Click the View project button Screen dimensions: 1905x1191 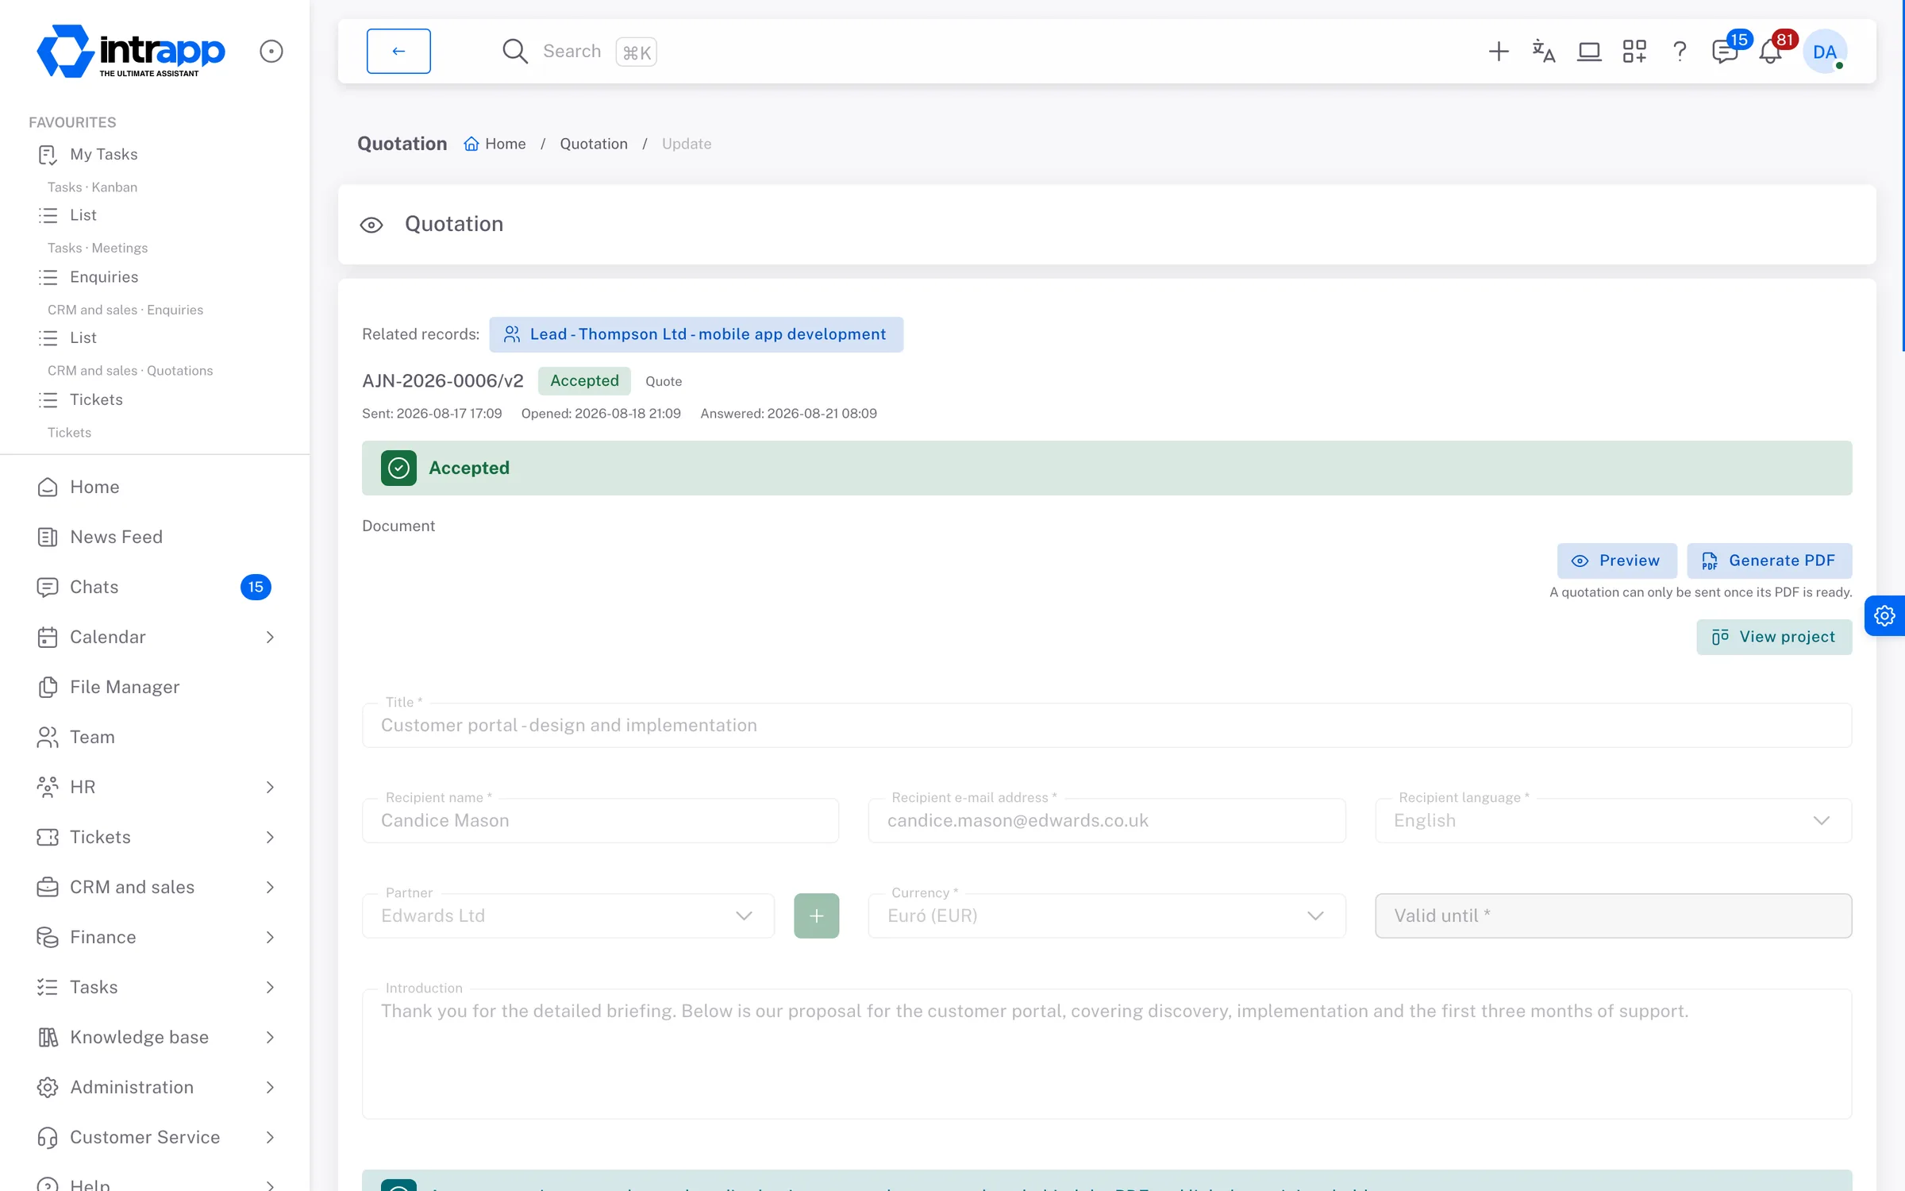(1774, 637)
